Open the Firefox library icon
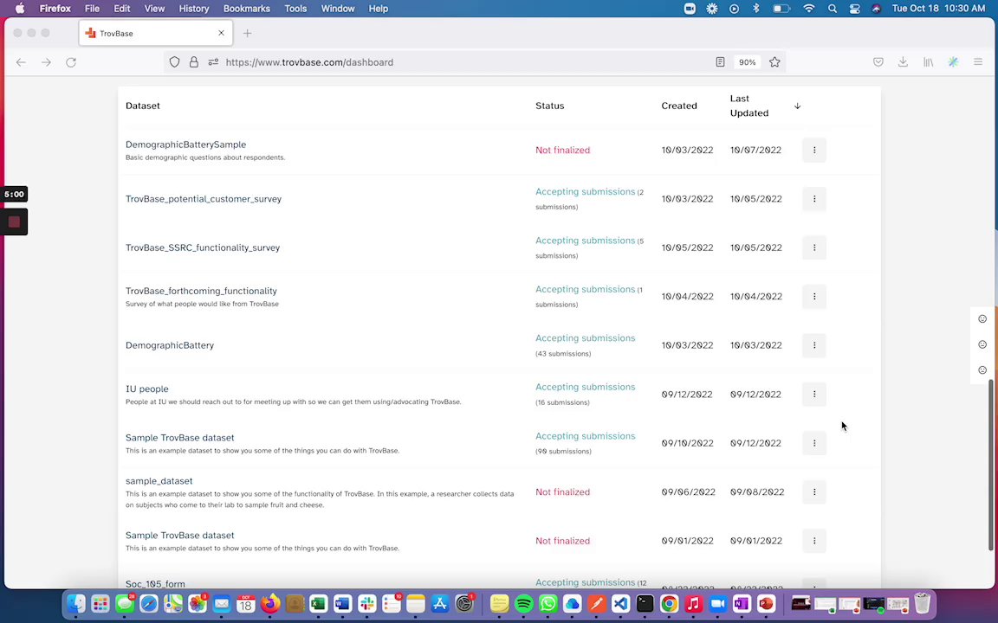This screenshot has width=998, height=623. click(x=928, y=62)
